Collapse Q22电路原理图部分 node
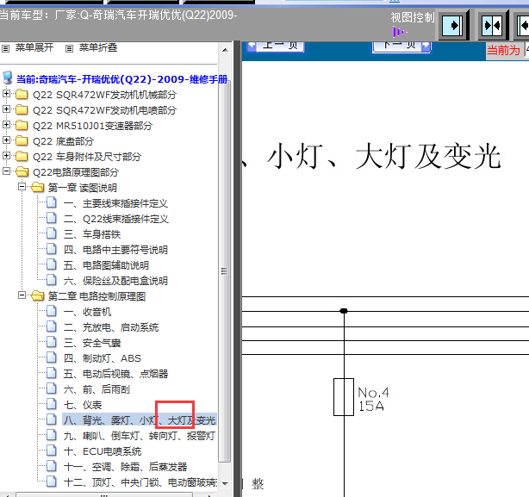The height and width of the screenshot is (497, 529). 6,171
